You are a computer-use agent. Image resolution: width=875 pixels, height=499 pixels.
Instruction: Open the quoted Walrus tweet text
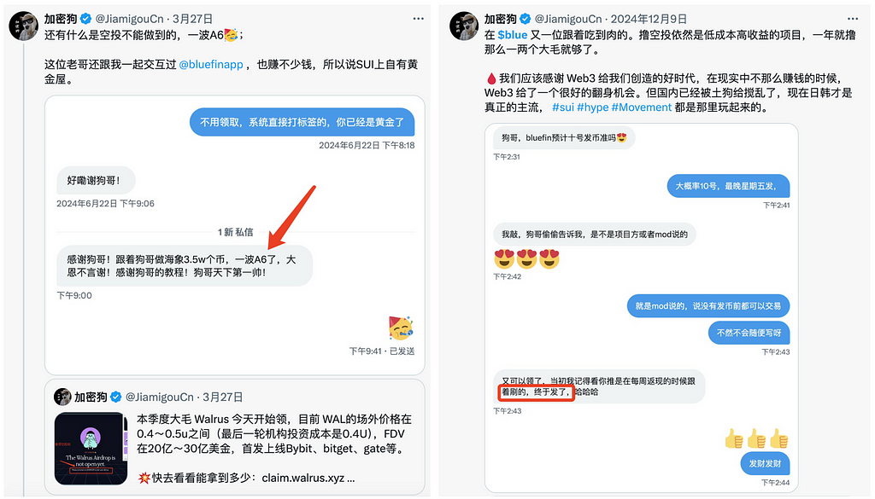point(274,449)
